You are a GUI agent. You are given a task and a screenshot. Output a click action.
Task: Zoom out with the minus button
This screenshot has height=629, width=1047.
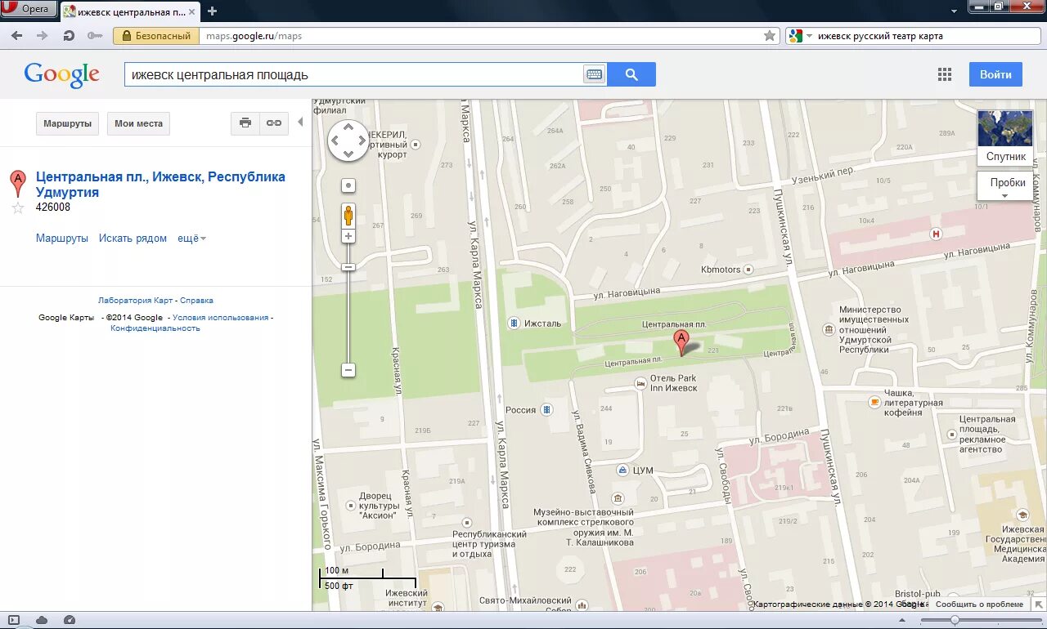coord(348,370)
